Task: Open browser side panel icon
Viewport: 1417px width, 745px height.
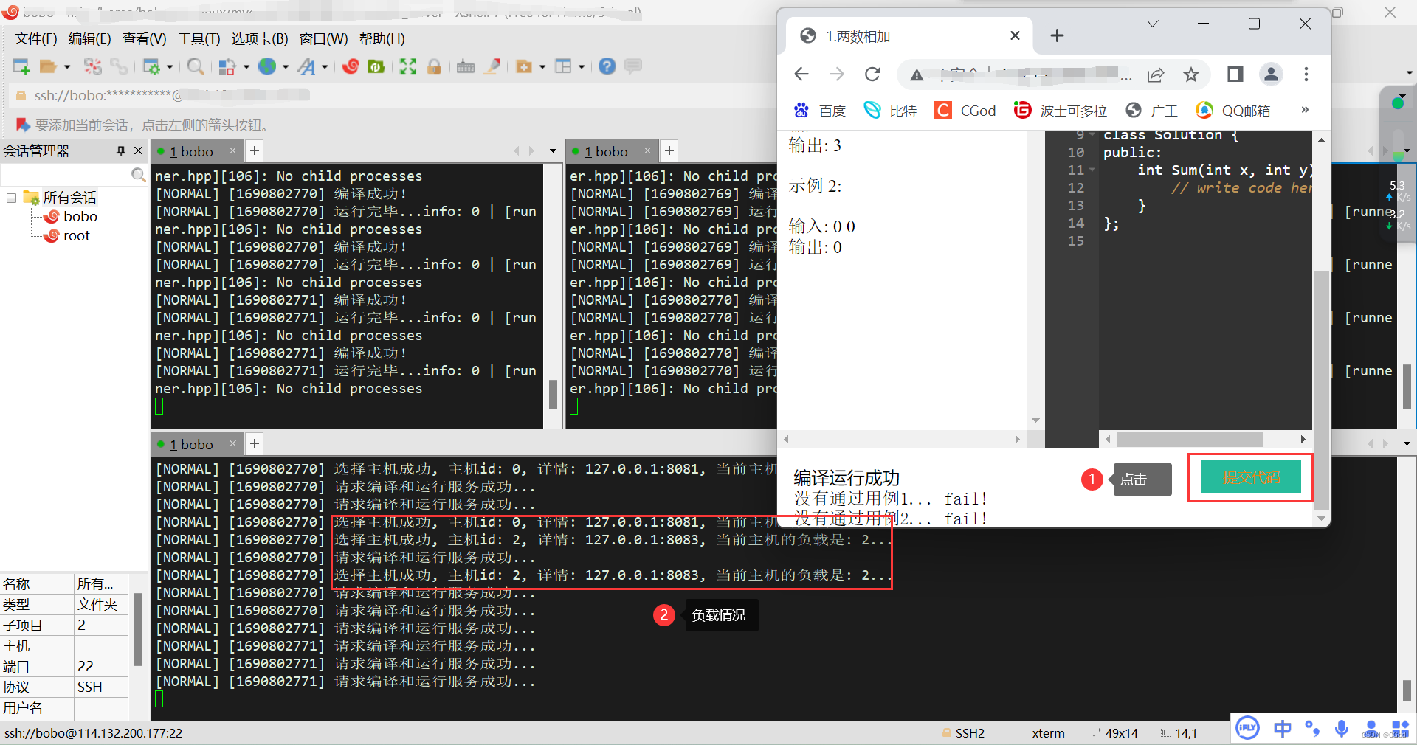Action: pos(1235,74)
